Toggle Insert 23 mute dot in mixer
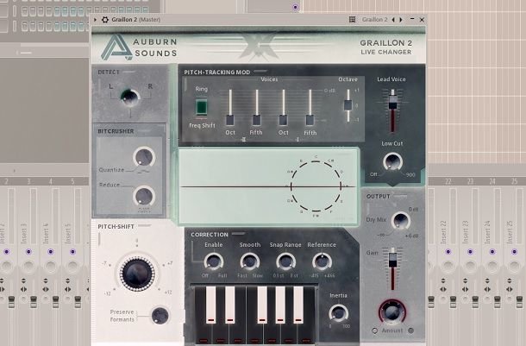This screenshot has height=346, width=526. point(470,252)
